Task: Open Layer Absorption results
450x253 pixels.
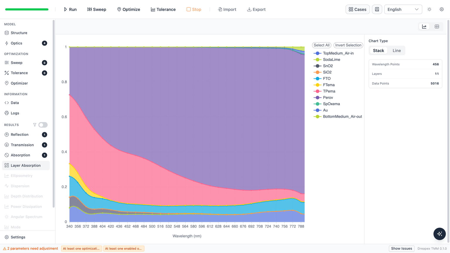Action: click(26, 165)
